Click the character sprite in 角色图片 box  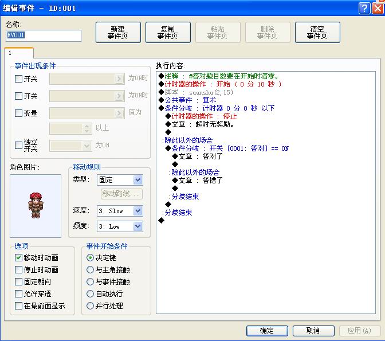(36, 206)
